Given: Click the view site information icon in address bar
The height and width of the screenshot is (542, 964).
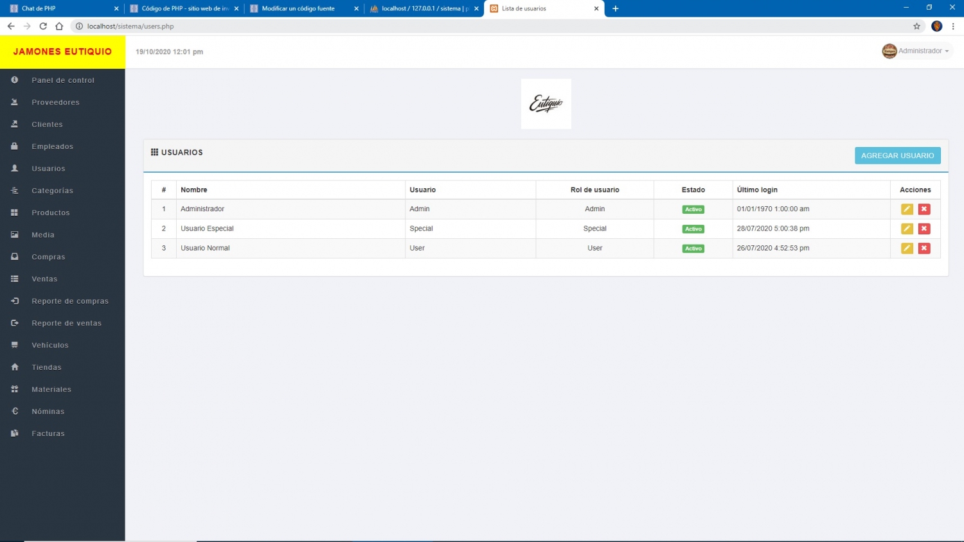Looking at the screenshot, I should [x=79, y=26].
